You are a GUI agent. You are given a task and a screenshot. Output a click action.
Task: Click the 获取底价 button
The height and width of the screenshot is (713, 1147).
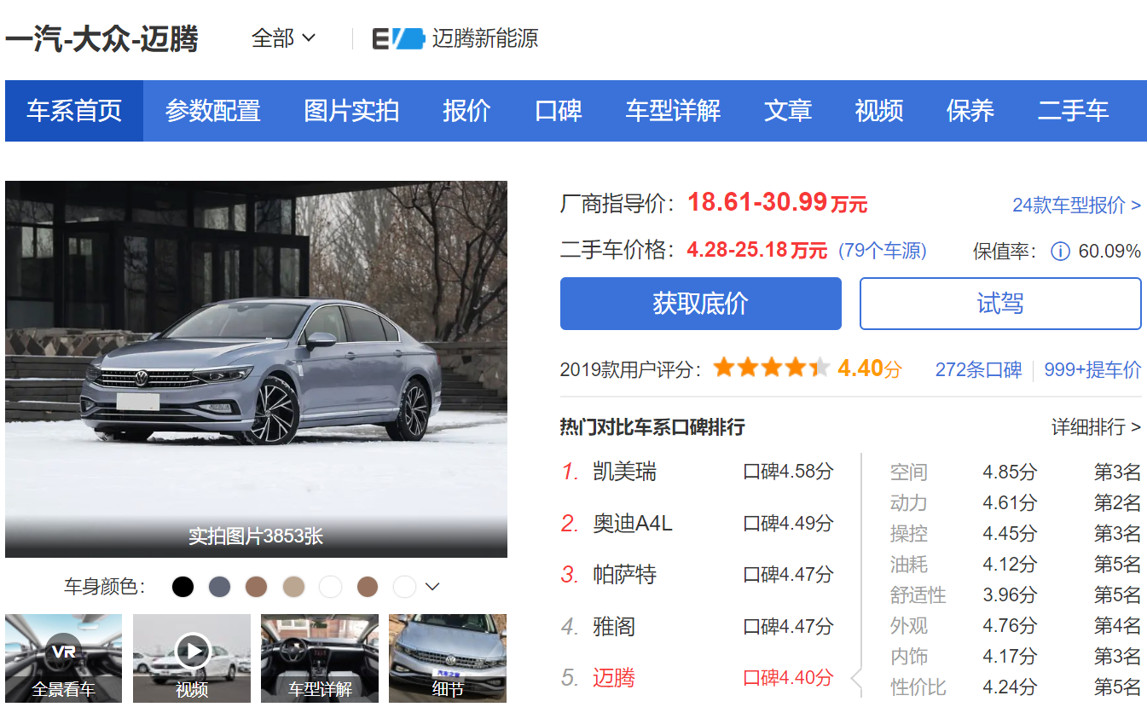pos(701,304)
